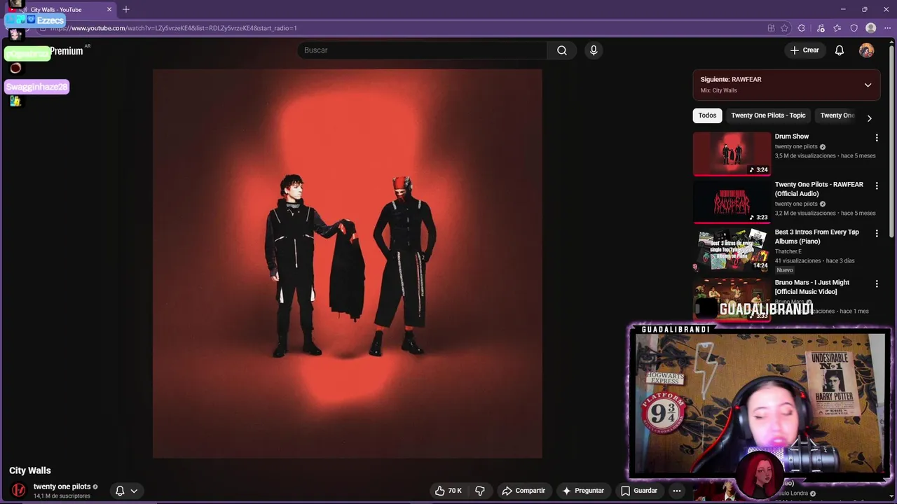Click the Swagginhaze28 chat name overlay
The height and width of the screenshot is (504, 897).
pos(36,87)
